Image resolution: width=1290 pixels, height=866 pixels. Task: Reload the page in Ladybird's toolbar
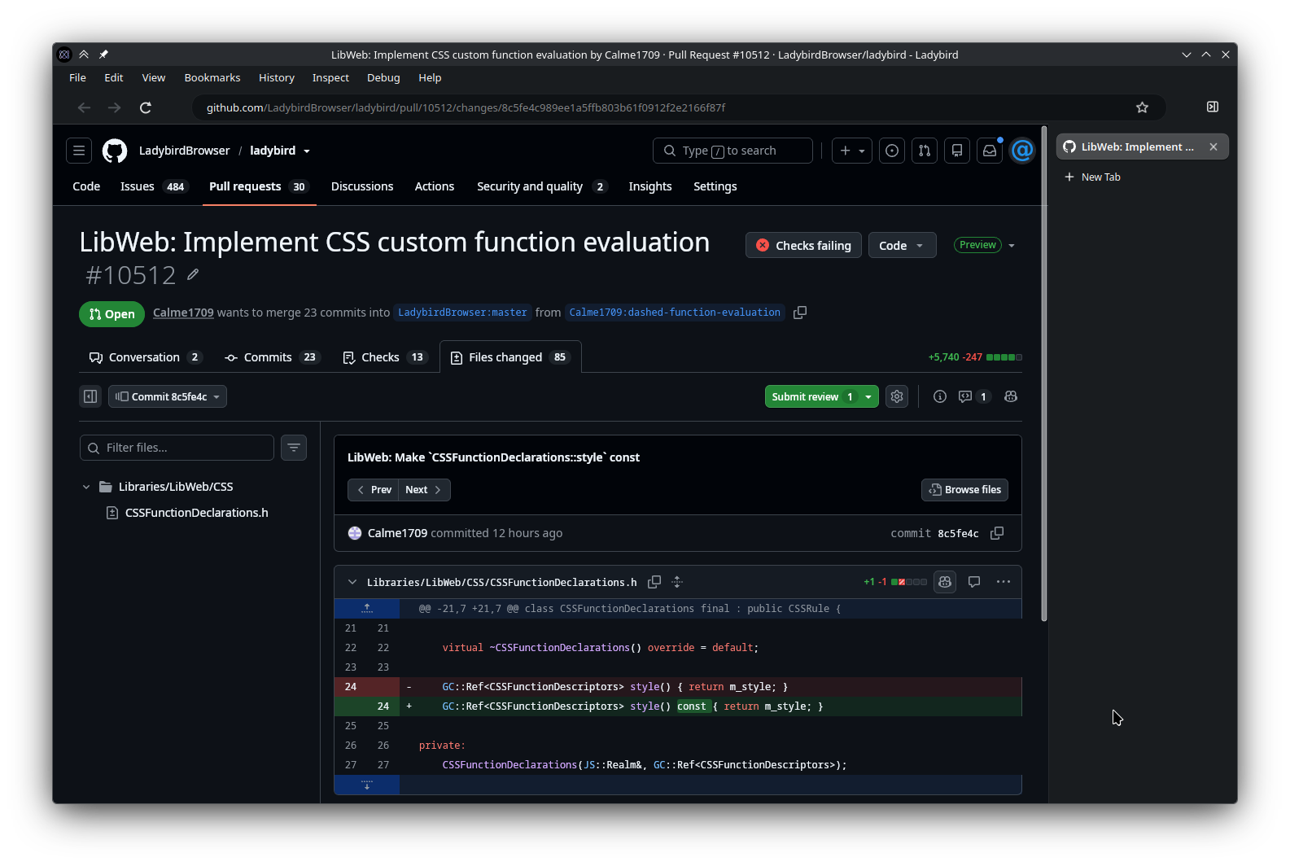pos(146,107)
